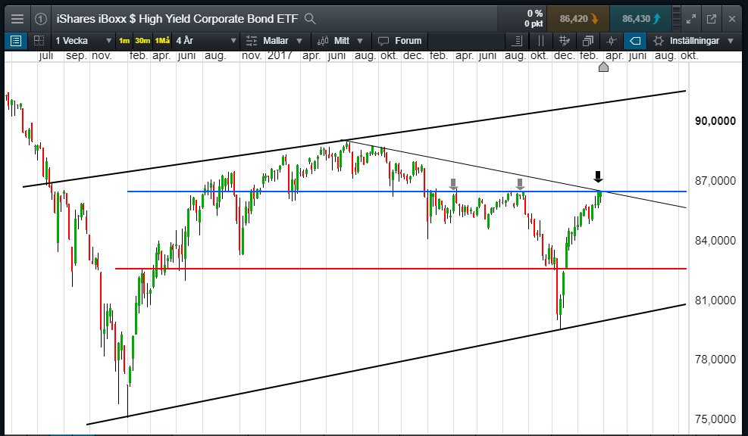Viewport: 748px width, 436px height.
Task: Open the Forum panel
Action: (x=399, y=41)
